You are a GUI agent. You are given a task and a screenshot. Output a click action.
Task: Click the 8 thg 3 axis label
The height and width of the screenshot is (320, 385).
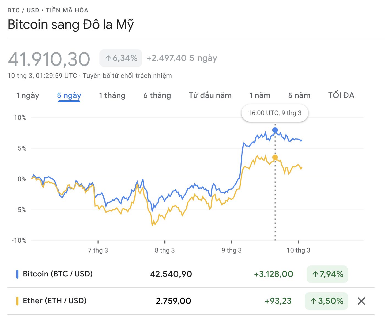(x=165, y=250)
